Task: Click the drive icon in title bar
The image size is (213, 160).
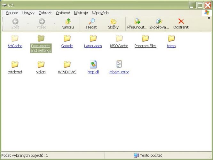Action: [x=4, y=5]
